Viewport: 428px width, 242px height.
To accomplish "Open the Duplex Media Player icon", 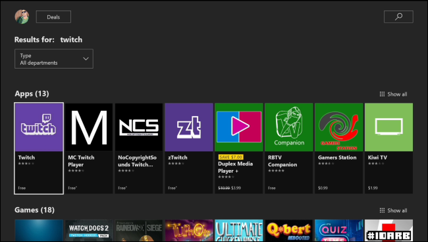I will pos(239,127).
